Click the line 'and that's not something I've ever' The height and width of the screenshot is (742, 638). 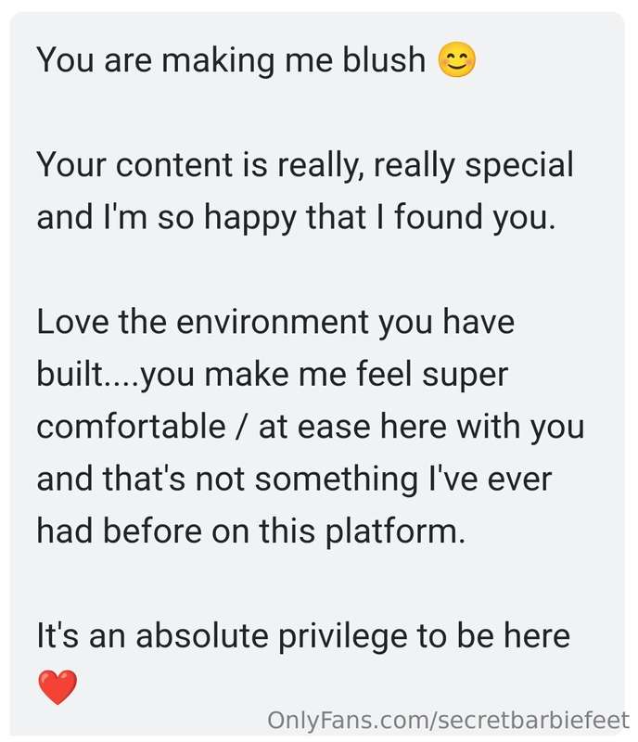point(294,479)
